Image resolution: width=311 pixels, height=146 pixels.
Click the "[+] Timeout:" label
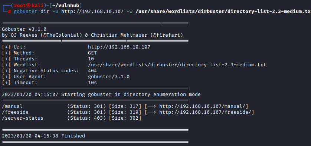point(20,83)
